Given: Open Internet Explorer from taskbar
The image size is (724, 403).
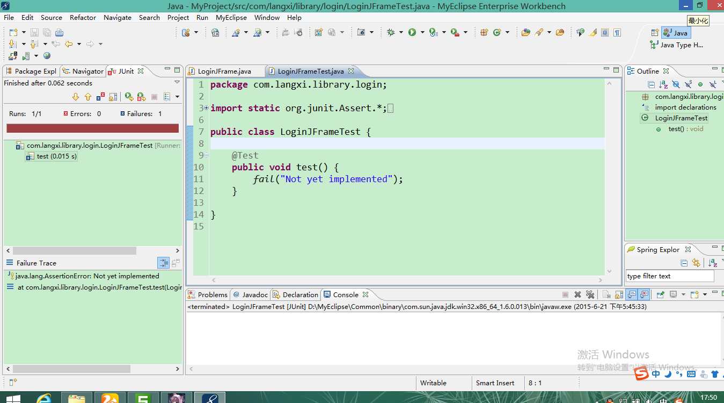Looking at the screenshot, I should click(43, 399).
